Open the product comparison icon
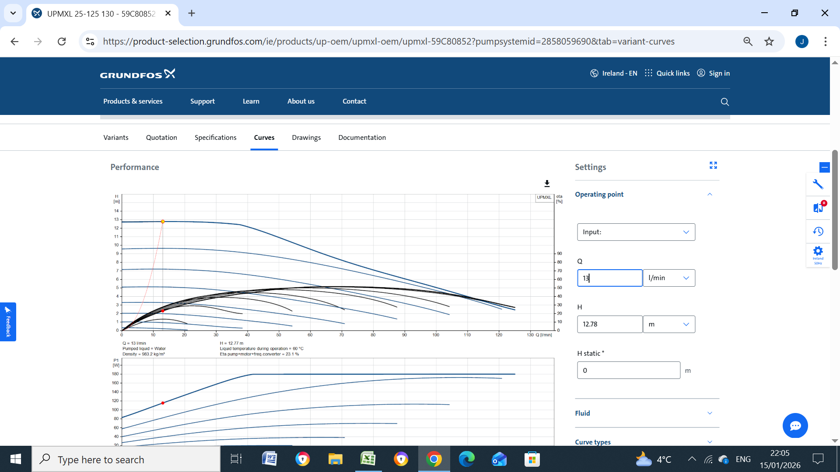Screen dimensions: 840x472 pos(818,208)
